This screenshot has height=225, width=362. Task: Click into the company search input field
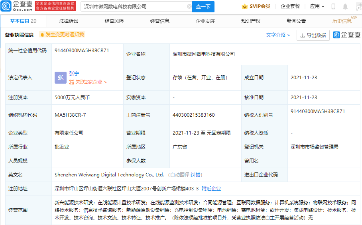(x=134, y=7)
